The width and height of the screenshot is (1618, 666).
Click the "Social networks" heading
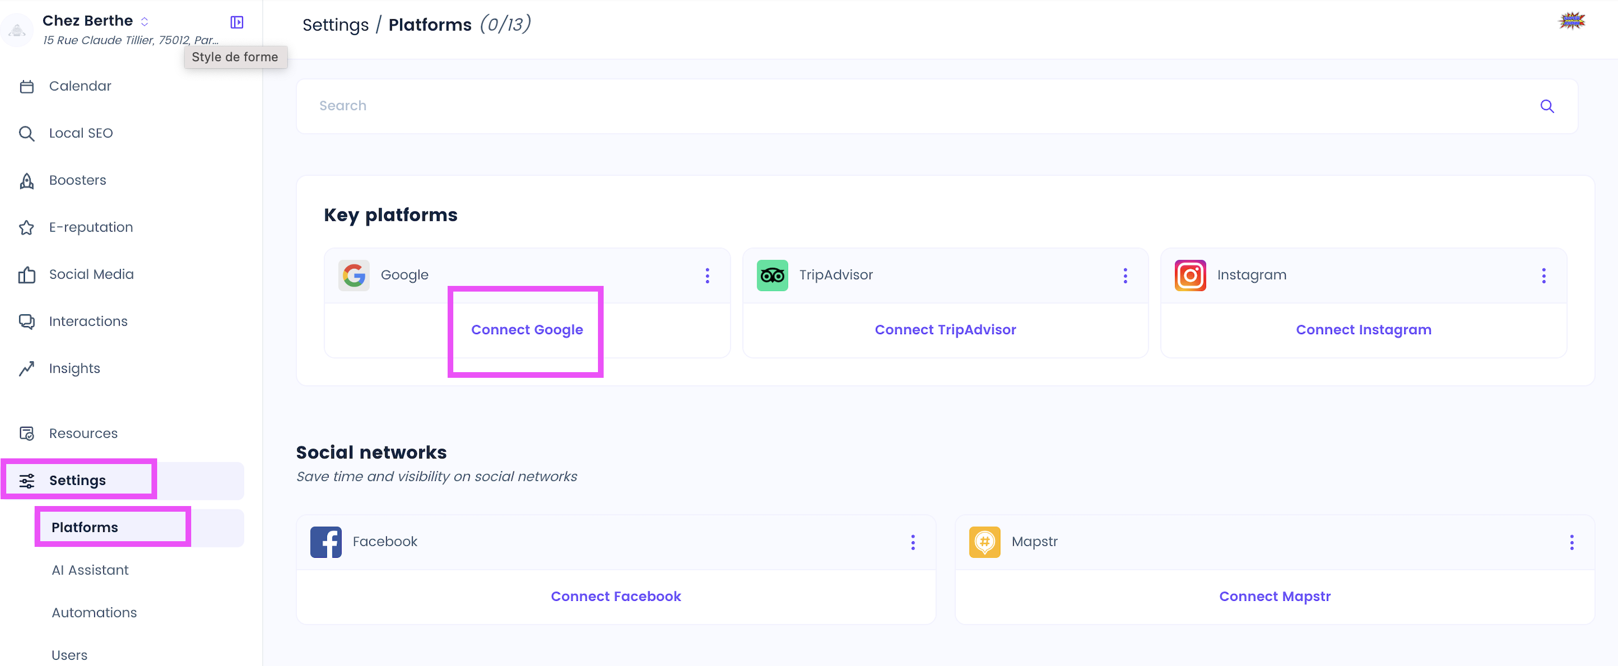coord(371,452)
